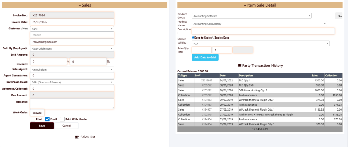This screenshot has width=348, height=147.
Task: Open invoice X2212937 in transaction history
Action: [207, 81]
